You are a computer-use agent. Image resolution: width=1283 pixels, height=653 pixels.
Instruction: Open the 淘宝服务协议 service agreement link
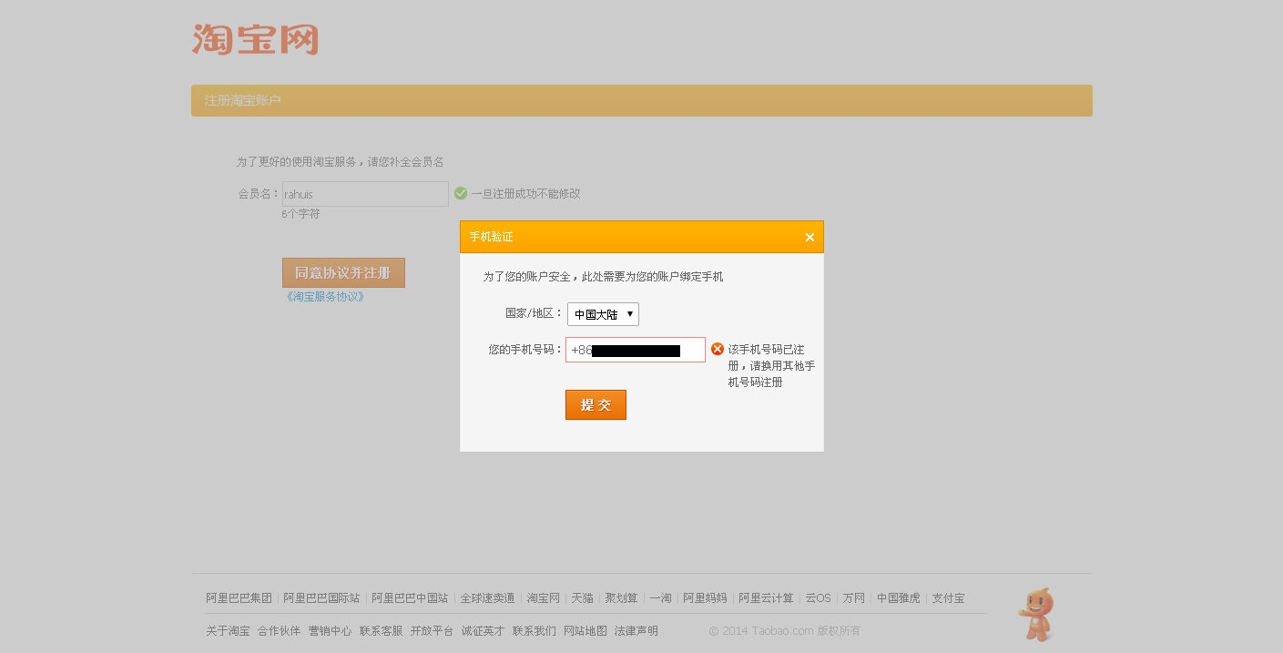[x=324, y=296]
